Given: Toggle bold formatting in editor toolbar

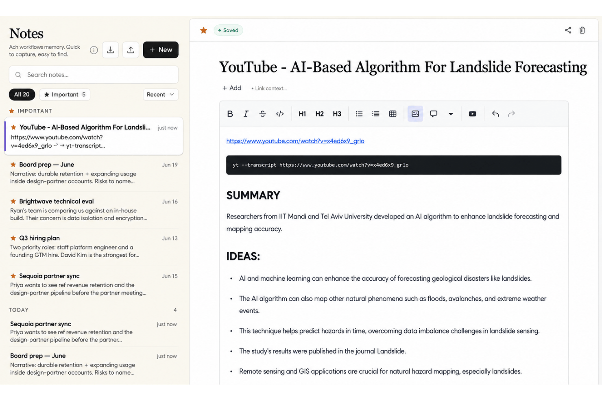Looking at the screenshot, I should click(230, 114).
